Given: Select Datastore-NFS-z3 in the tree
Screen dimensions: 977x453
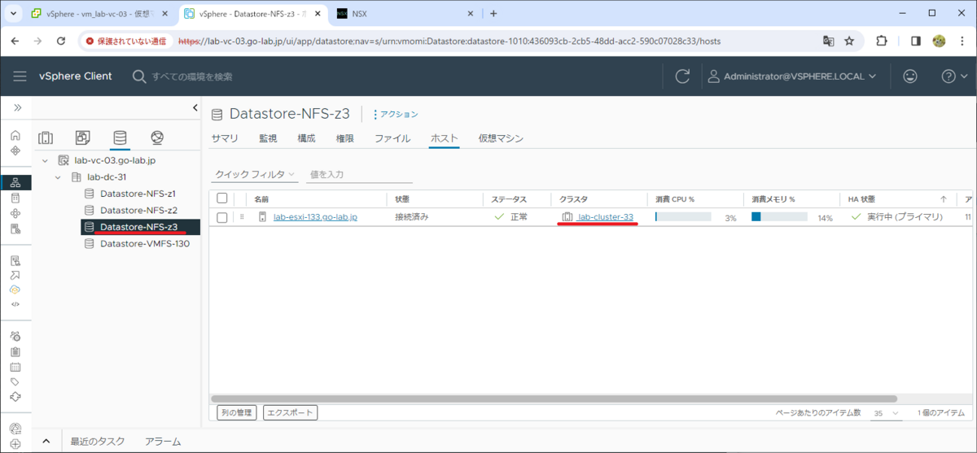Looking at the screenshot, I should [140, 227].
